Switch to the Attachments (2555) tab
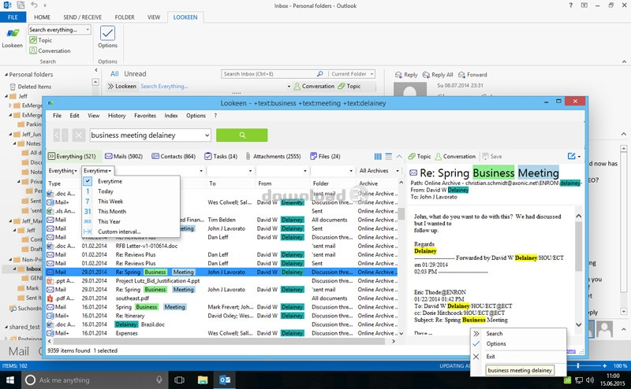 pos(273,157)
